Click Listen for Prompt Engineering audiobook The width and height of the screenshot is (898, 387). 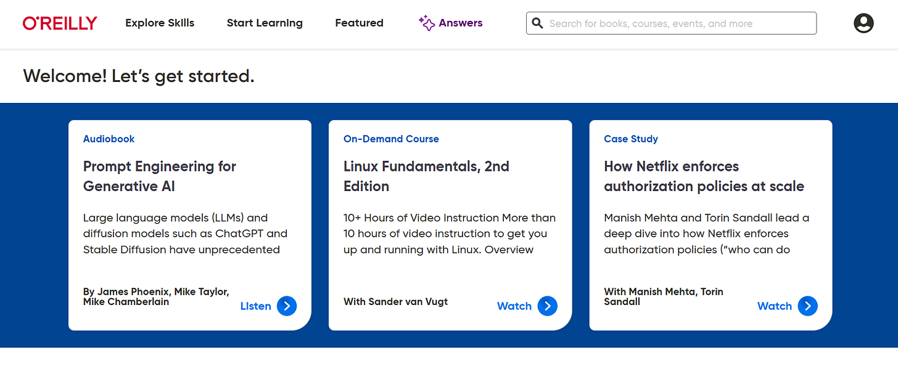255,306
